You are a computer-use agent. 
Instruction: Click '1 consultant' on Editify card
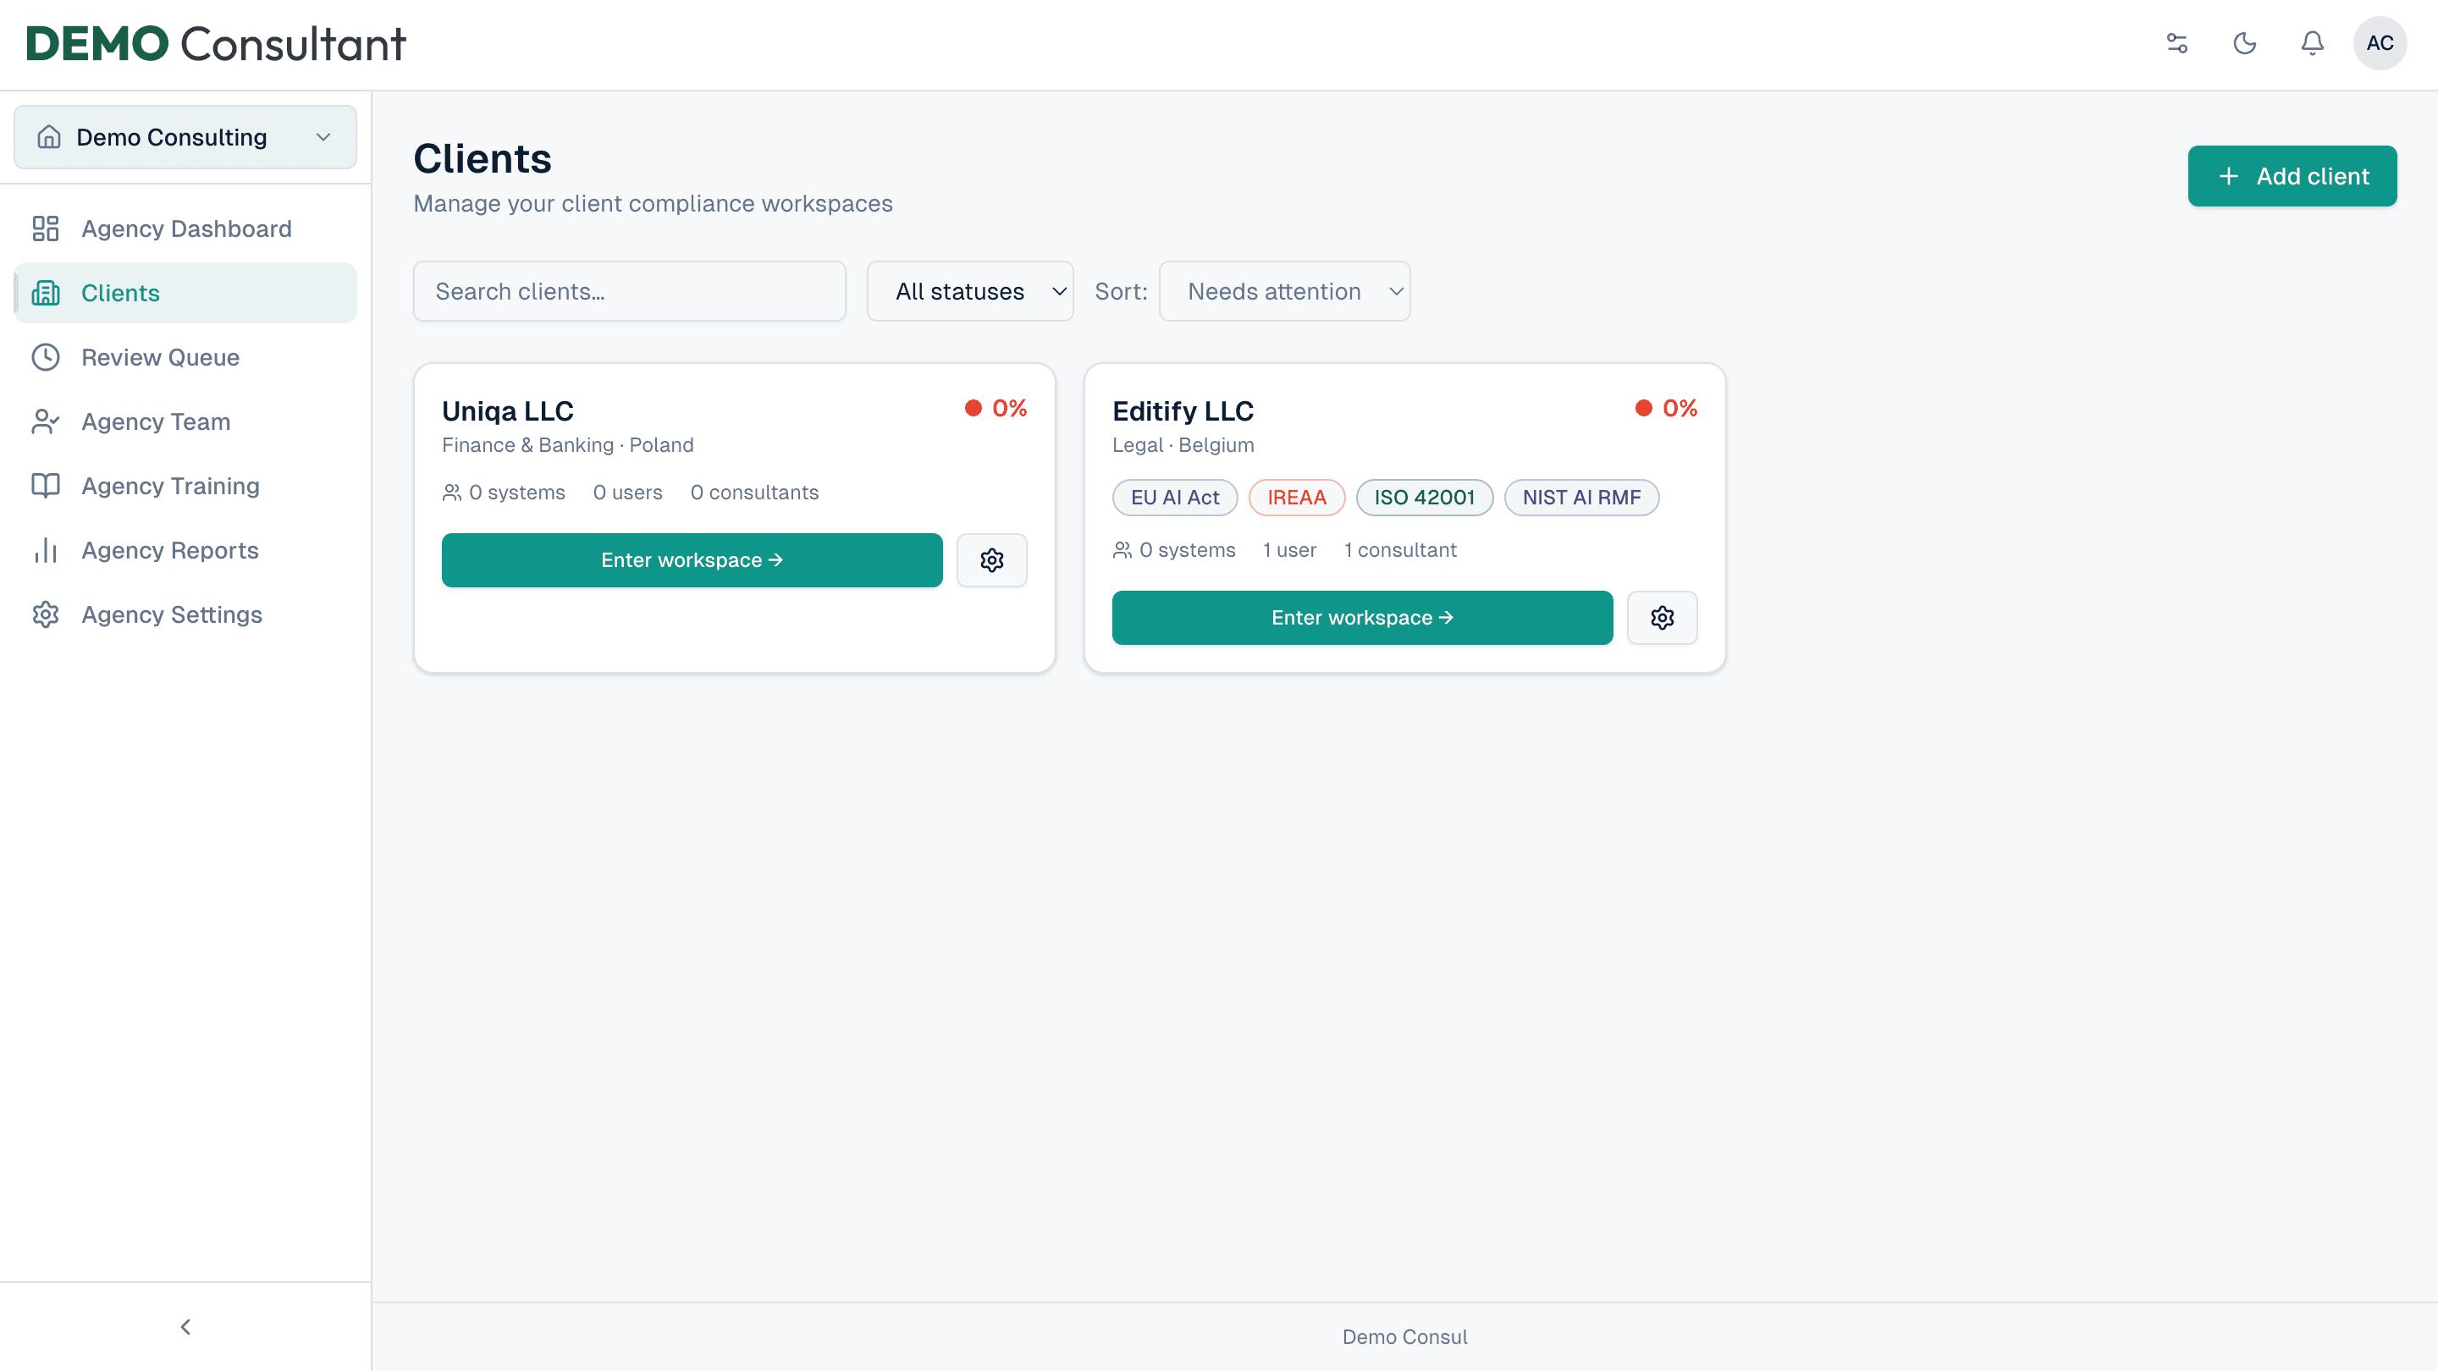[1400, 551]
